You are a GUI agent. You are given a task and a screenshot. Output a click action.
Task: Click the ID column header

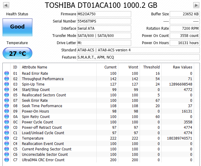pyautogui.click(x=15, y=67)
